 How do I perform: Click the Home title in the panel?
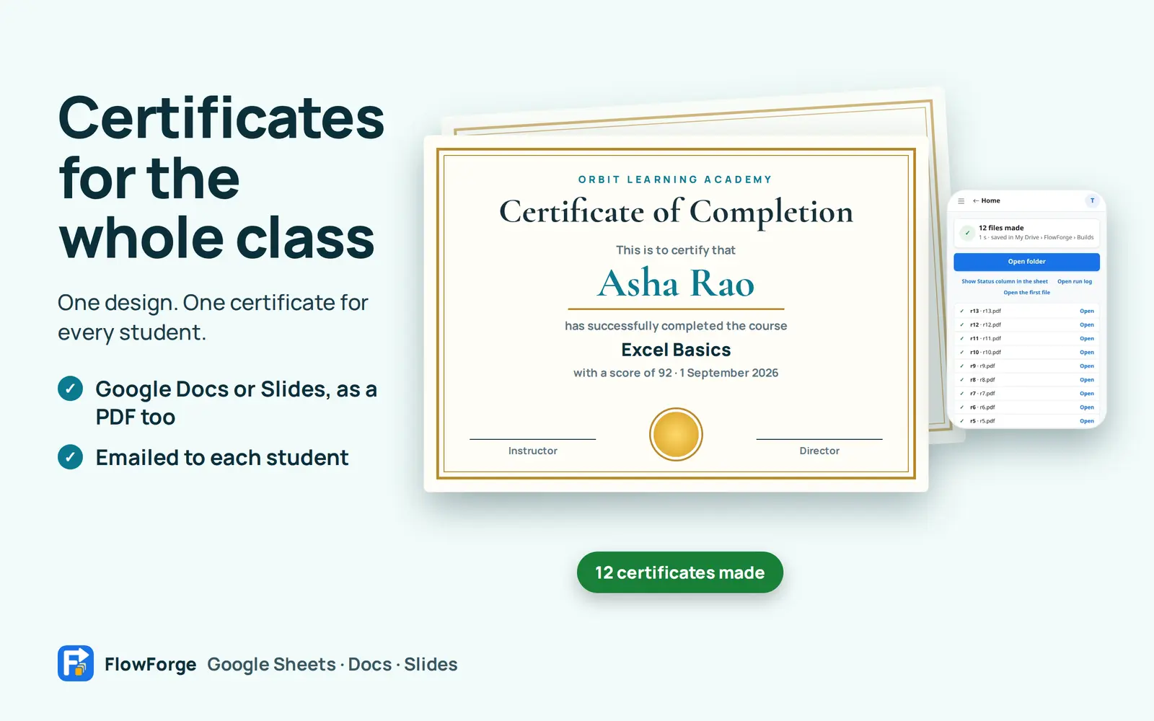990,201
